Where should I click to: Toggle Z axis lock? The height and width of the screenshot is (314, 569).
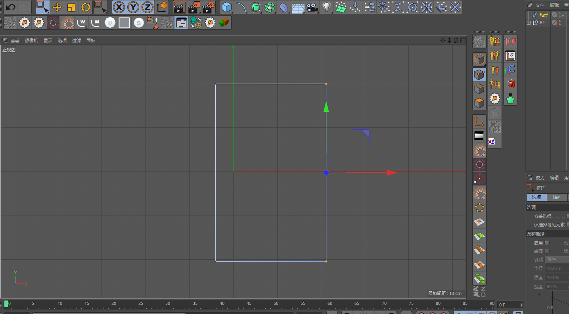pyautogui.click(x=148, y=7)
